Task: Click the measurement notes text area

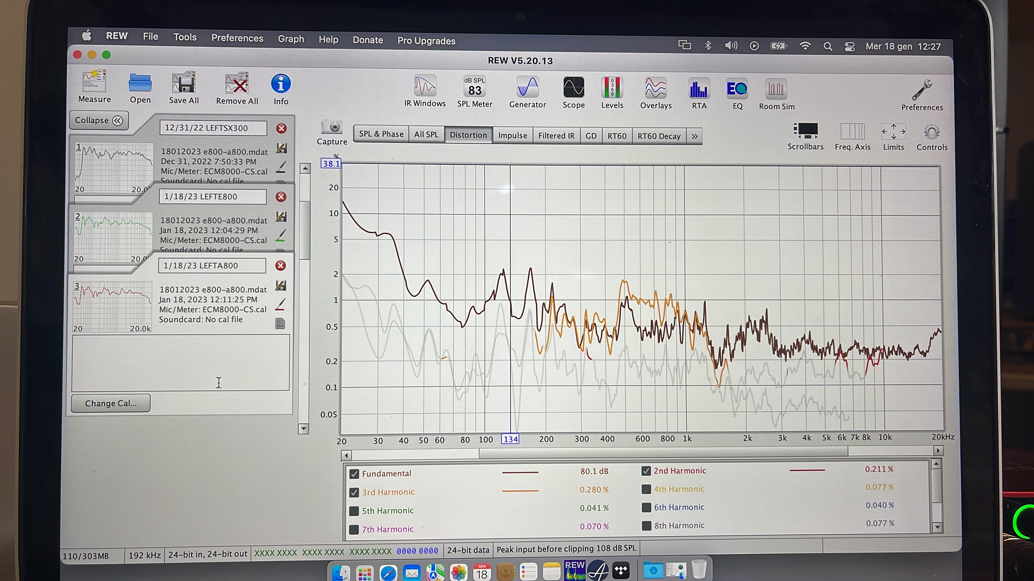Action: (181, 363)
